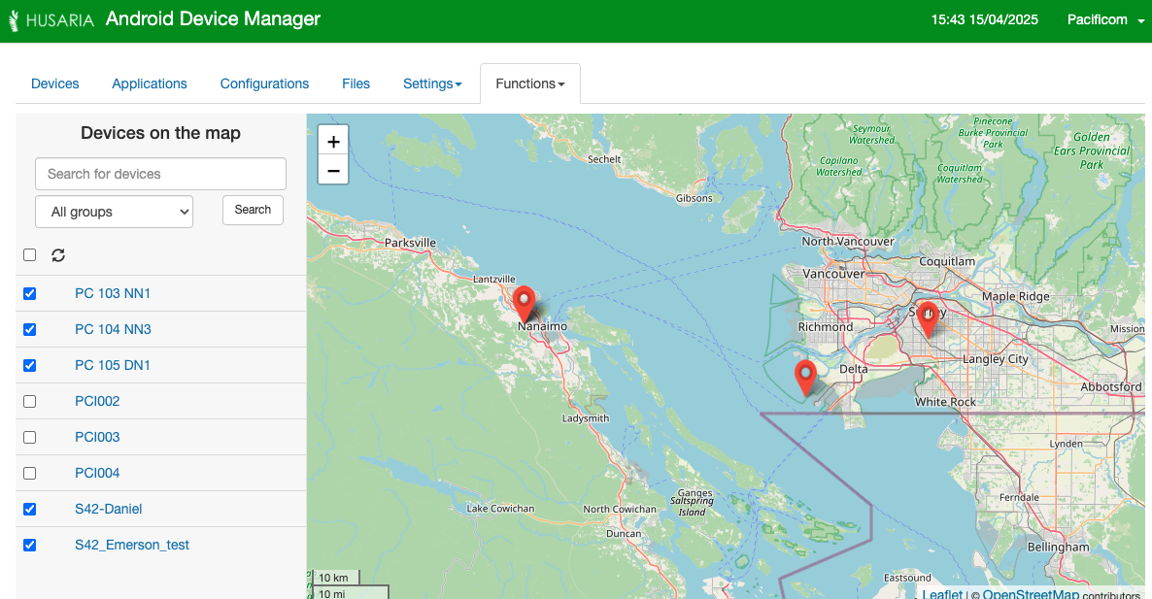The height and width of the screenshot is (599, 1152).
Task: Open the PCI004 device link
Action: pyautogui.click(x=97, y=474)
